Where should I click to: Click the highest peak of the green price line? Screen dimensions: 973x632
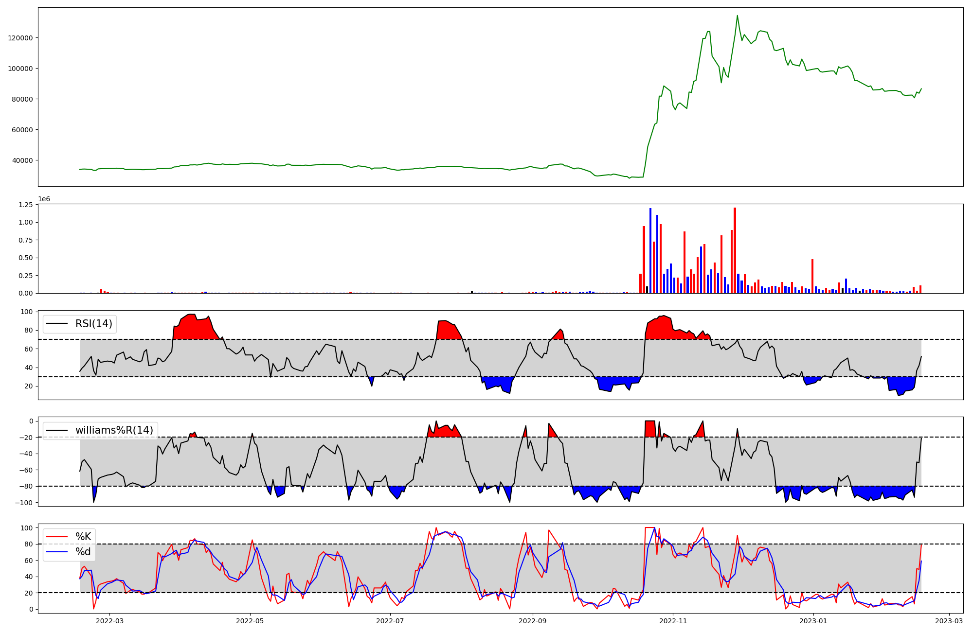pyautogui.click(x=737, y=16)
